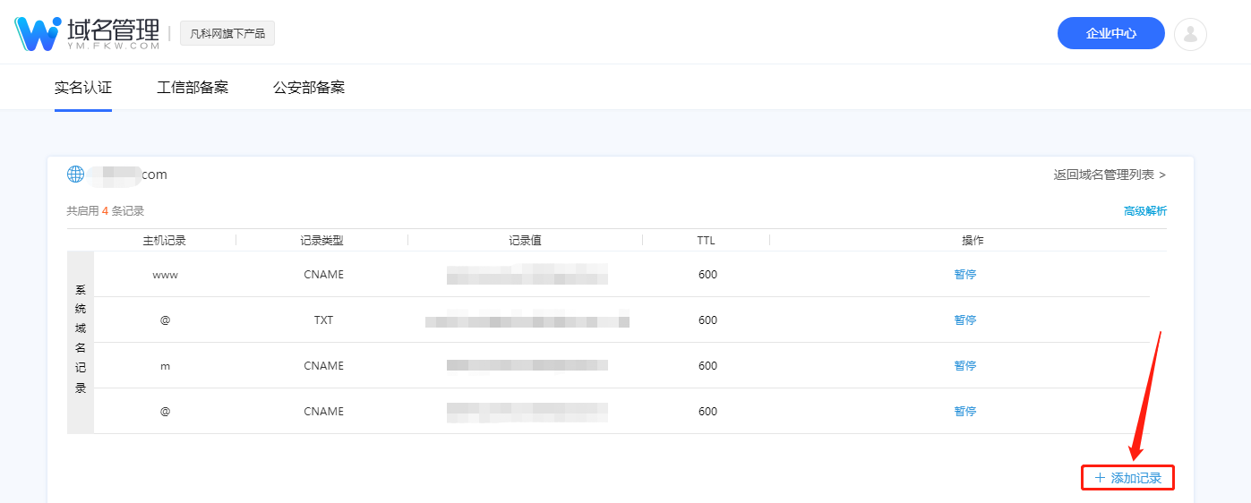Open the 公安部备案 tab

point(309,87)
